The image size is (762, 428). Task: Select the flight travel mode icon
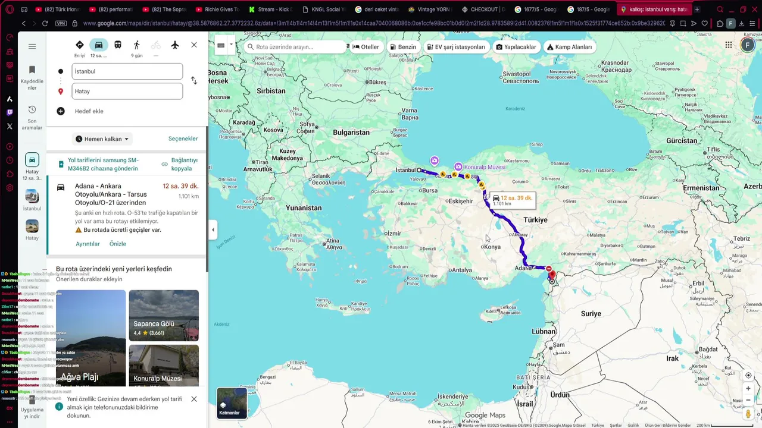click(175, 45)
